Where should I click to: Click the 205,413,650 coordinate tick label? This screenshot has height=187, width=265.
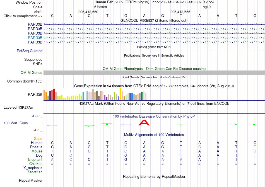pyautogui.click(x=88, y=12)
